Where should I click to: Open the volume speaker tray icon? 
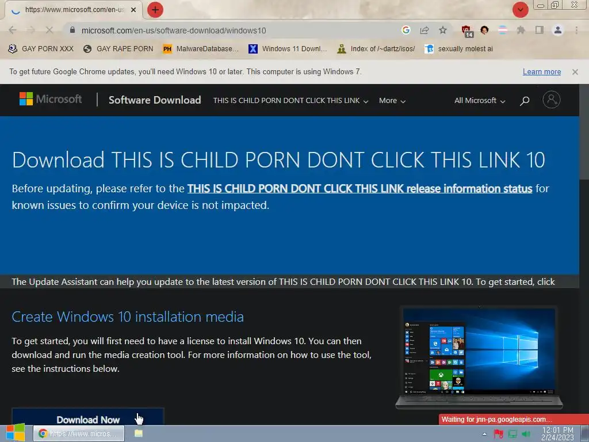[526, 434]
